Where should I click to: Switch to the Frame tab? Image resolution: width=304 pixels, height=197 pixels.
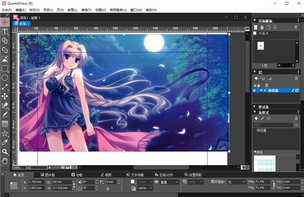tap(77, 175)
